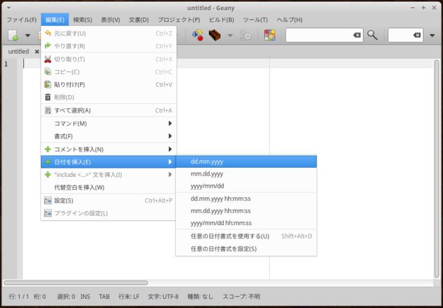The width and height of the screenshot is (443, 308).
Task: Open the プロジェクト(P) menu
Action: (179, 20)
